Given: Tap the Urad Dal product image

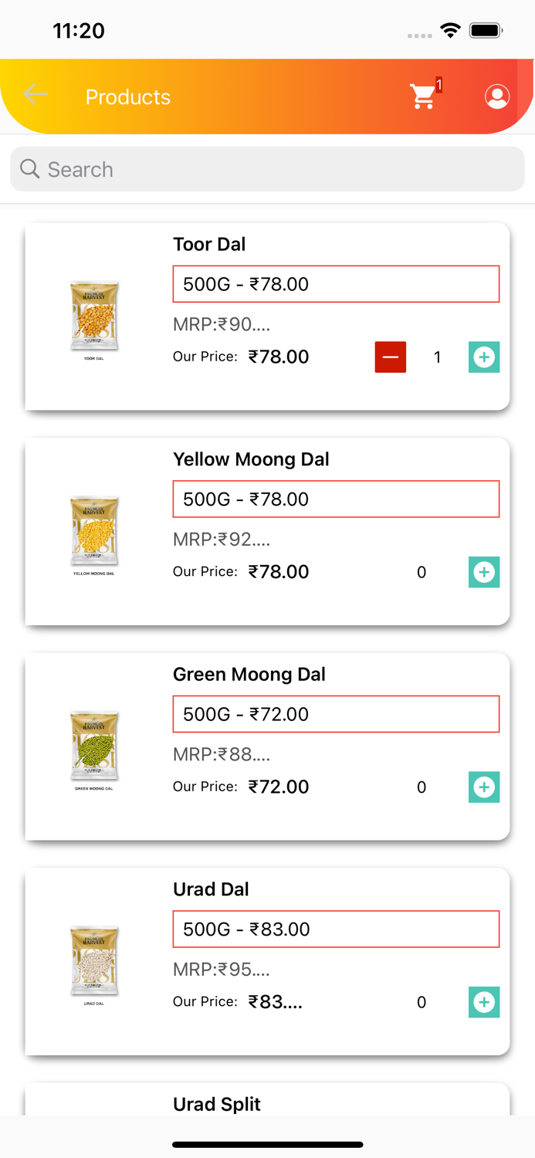Looking at the screenshot, I should 94,963.
